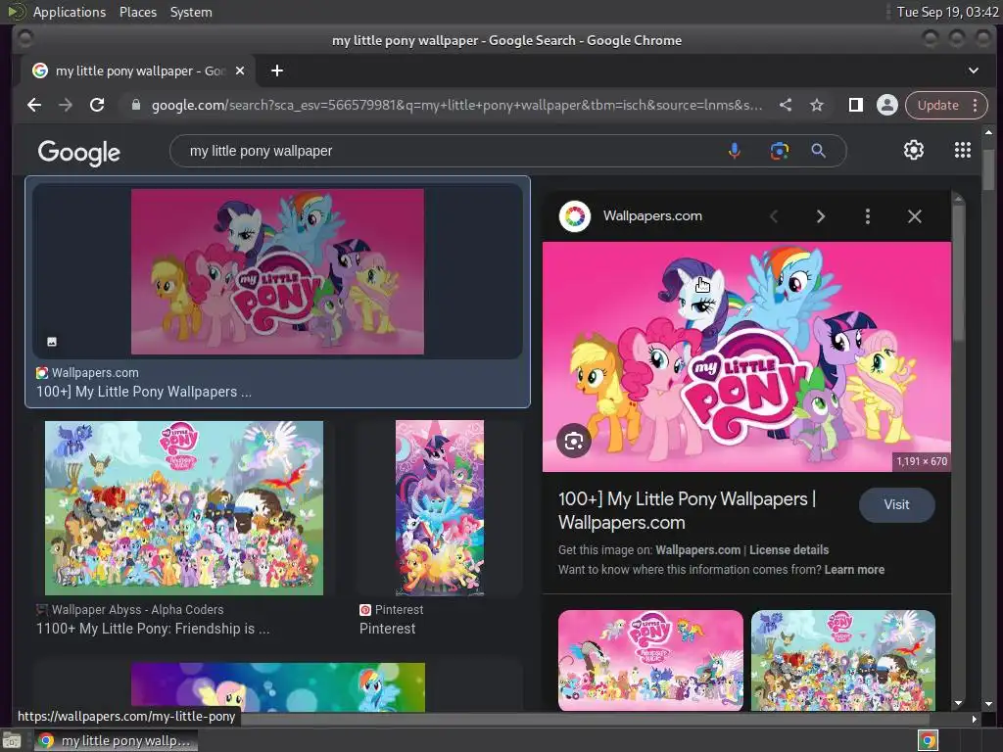Open Chrome three-dot menu next to Update
This screenshot has width=1003, height=752.
click(975, 105)
